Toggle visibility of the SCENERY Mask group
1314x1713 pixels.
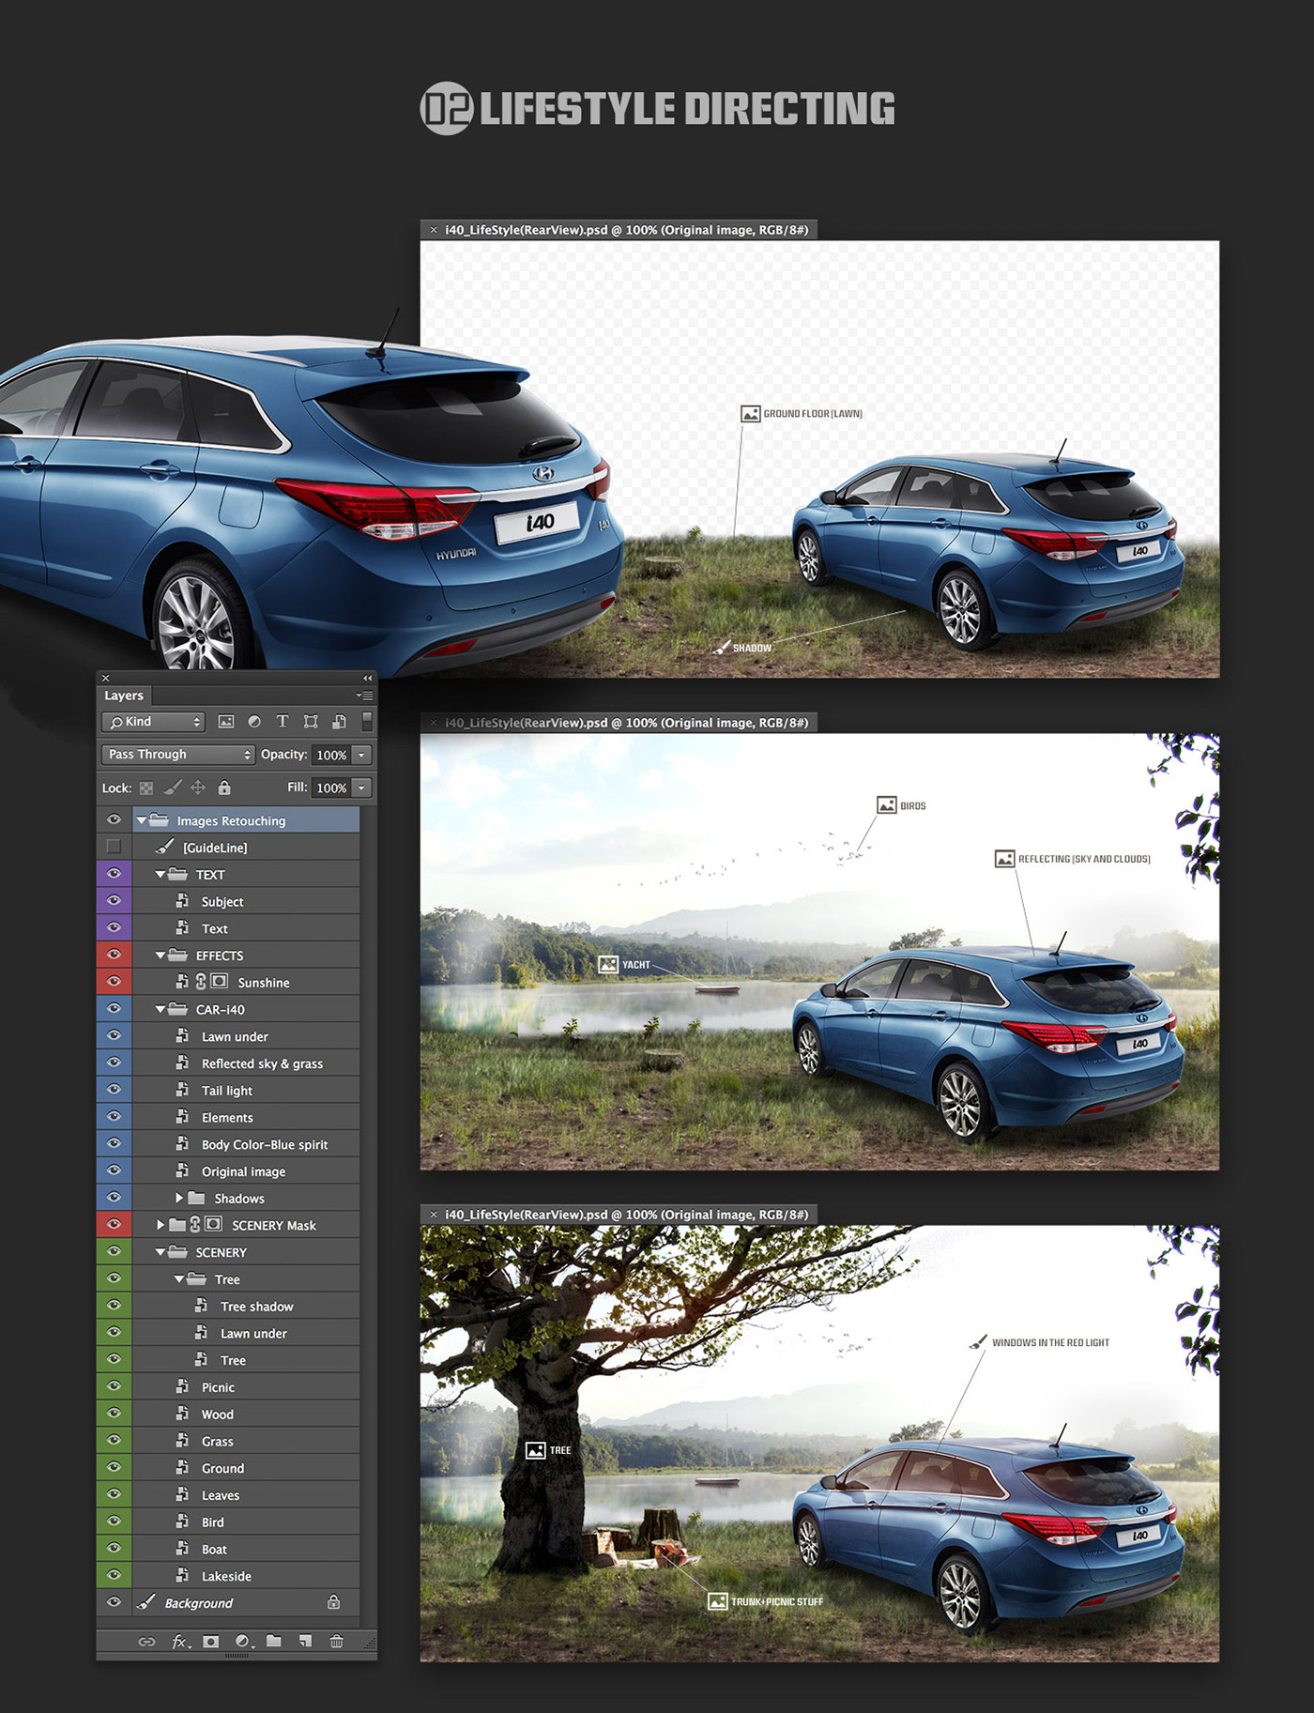click(x=114, y=1225)
